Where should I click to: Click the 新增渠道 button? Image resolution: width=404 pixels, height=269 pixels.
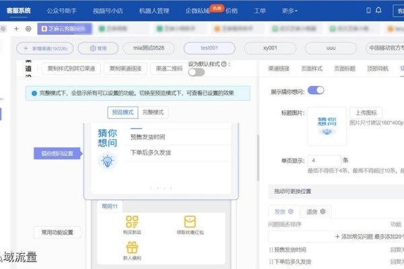tap(45, 48)
